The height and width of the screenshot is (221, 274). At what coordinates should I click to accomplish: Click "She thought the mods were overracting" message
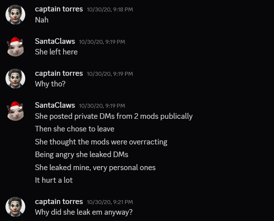101,142
